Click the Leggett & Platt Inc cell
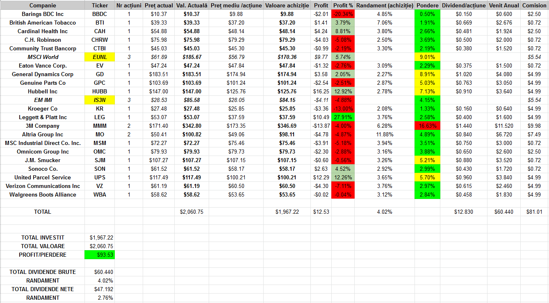Image resolution: width=549 pixels, height=303 pixels. coord(43,117)
